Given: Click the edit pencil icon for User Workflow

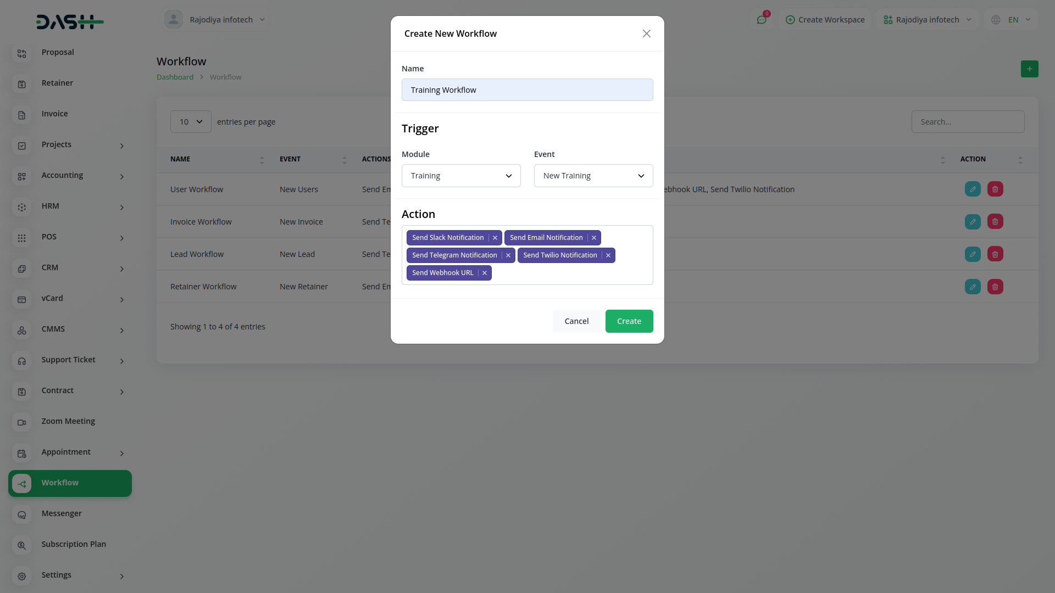Looking at the screenshot, I should [x=973, y=189].
